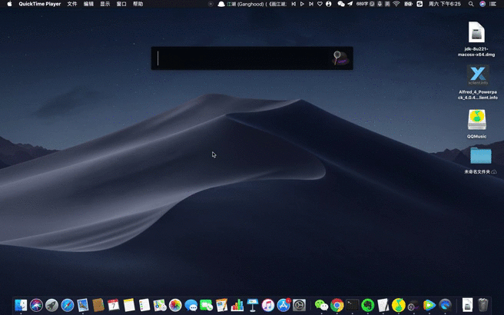This screenshot has height=315, width=504.
Task: Open Mail stamp icon in dock
Action: [x=83, y=305]
